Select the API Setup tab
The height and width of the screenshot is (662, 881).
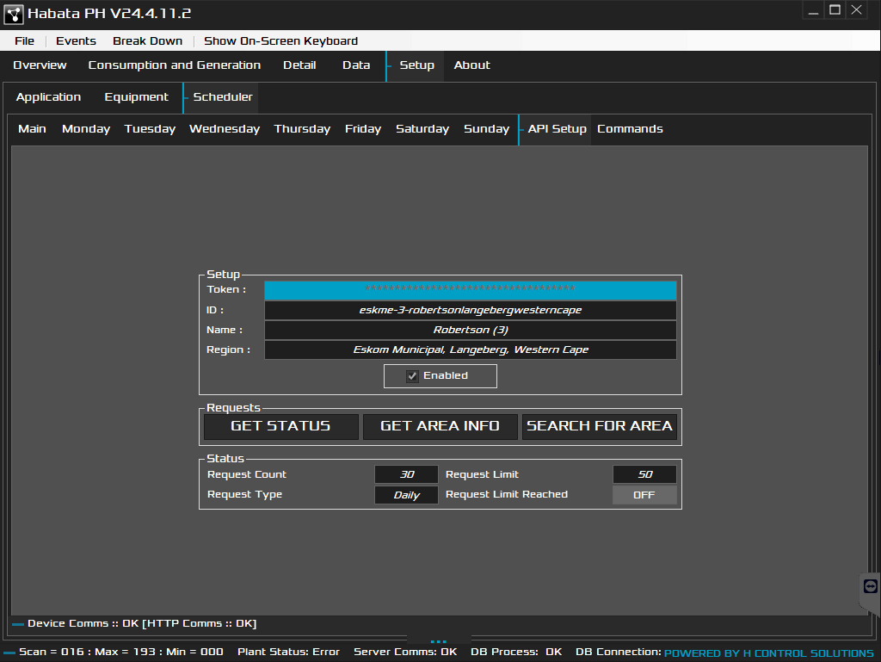tap(557, 129)
